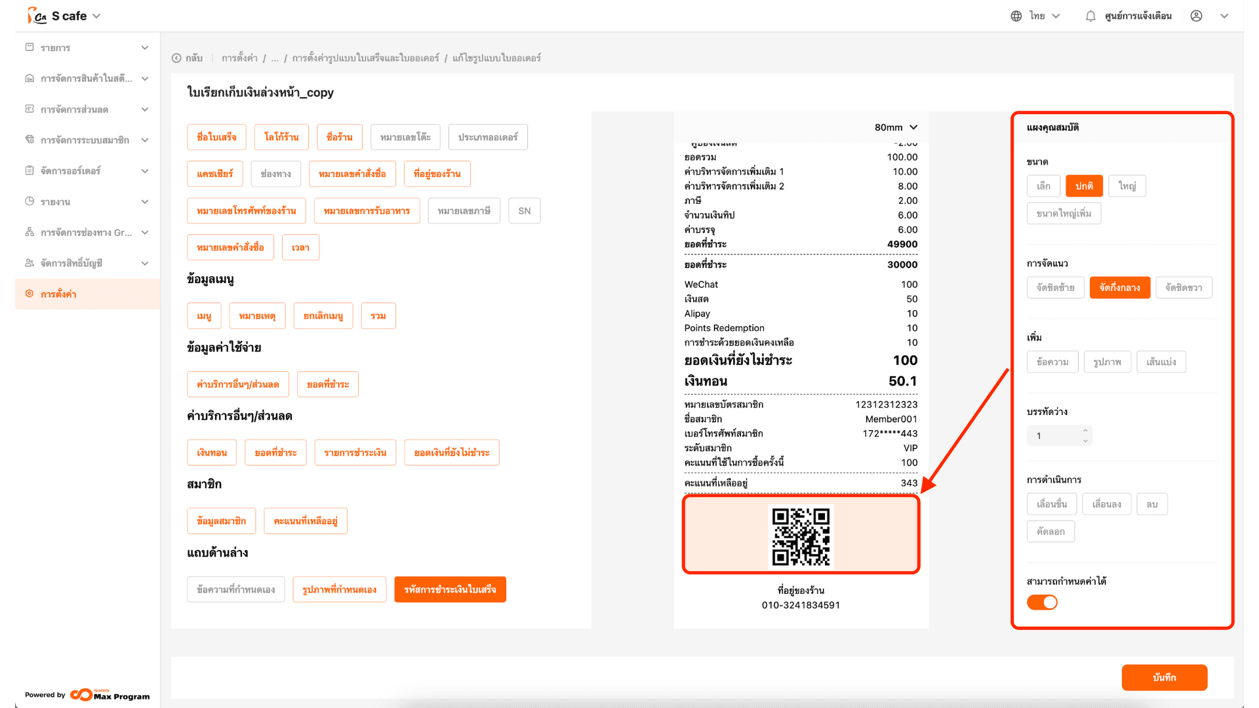Select ใหญ่ size option

pyautogui.click(x=1127, y=186)
